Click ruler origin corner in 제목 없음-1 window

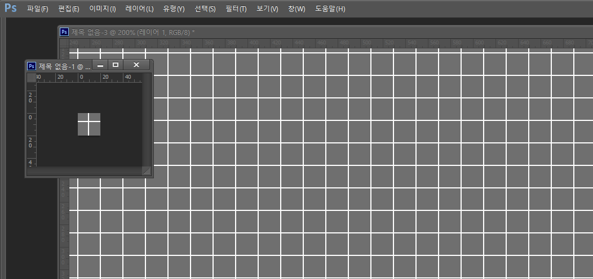(x=32, y=78)
